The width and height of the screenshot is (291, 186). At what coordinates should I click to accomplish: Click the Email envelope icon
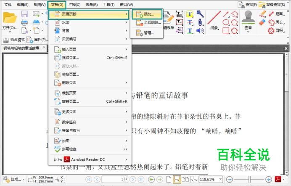coord(36,14)
